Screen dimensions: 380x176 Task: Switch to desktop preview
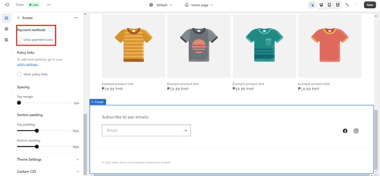pos(321,5)
